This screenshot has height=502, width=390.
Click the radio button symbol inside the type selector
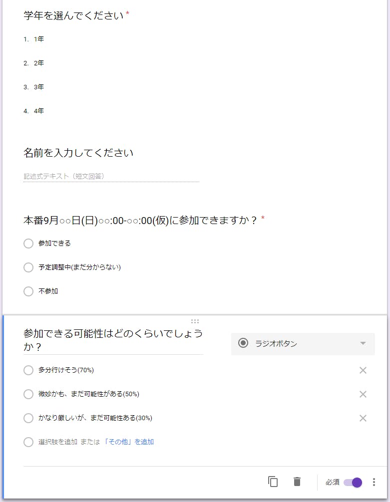click(x=244, y=344)
